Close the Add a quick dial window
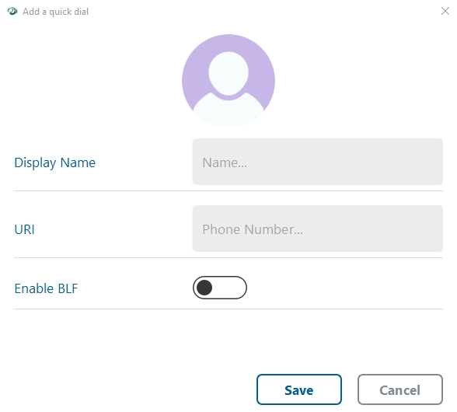Image resolution: width=457 pixels, height=412 pixels. tap(445, 11)
